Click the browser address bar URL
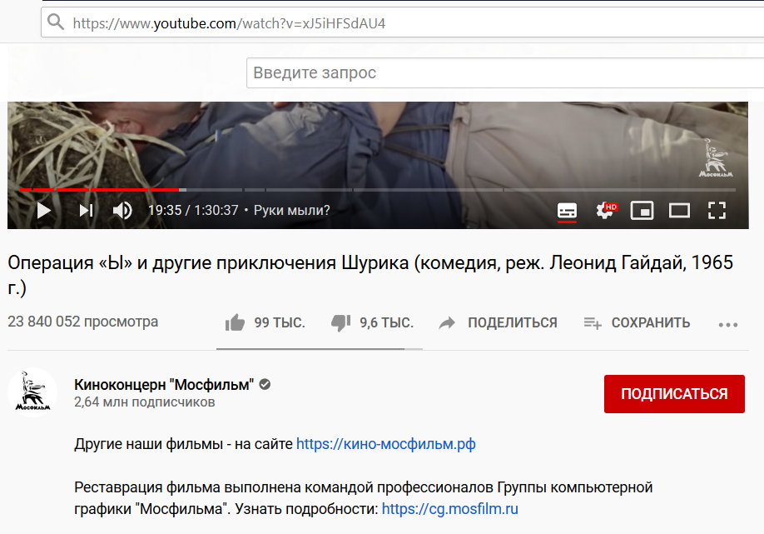 (x=229, y=23)
